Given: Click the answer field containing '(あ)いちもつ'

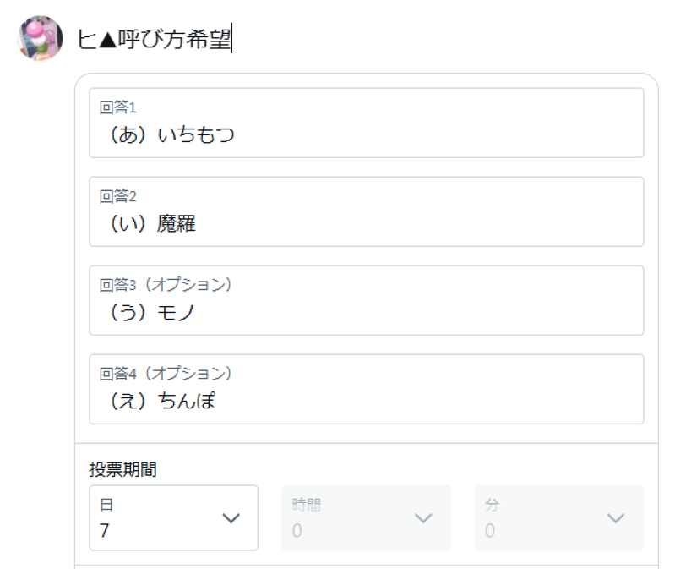Looking at the screenshot, I should [x=366, y=134].
